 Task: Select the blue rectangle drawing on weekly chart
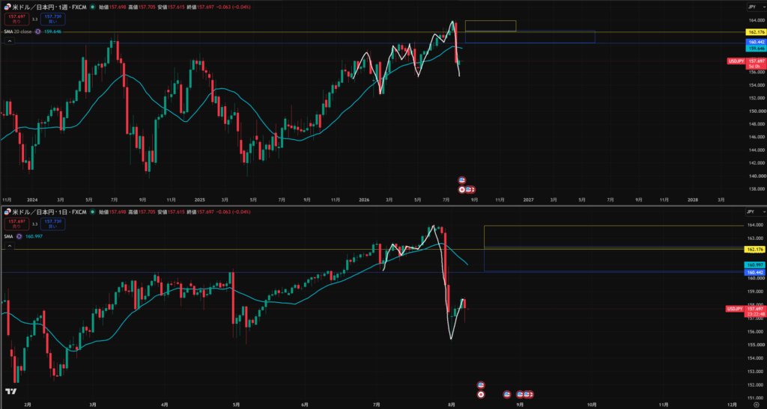coord(530,37)
